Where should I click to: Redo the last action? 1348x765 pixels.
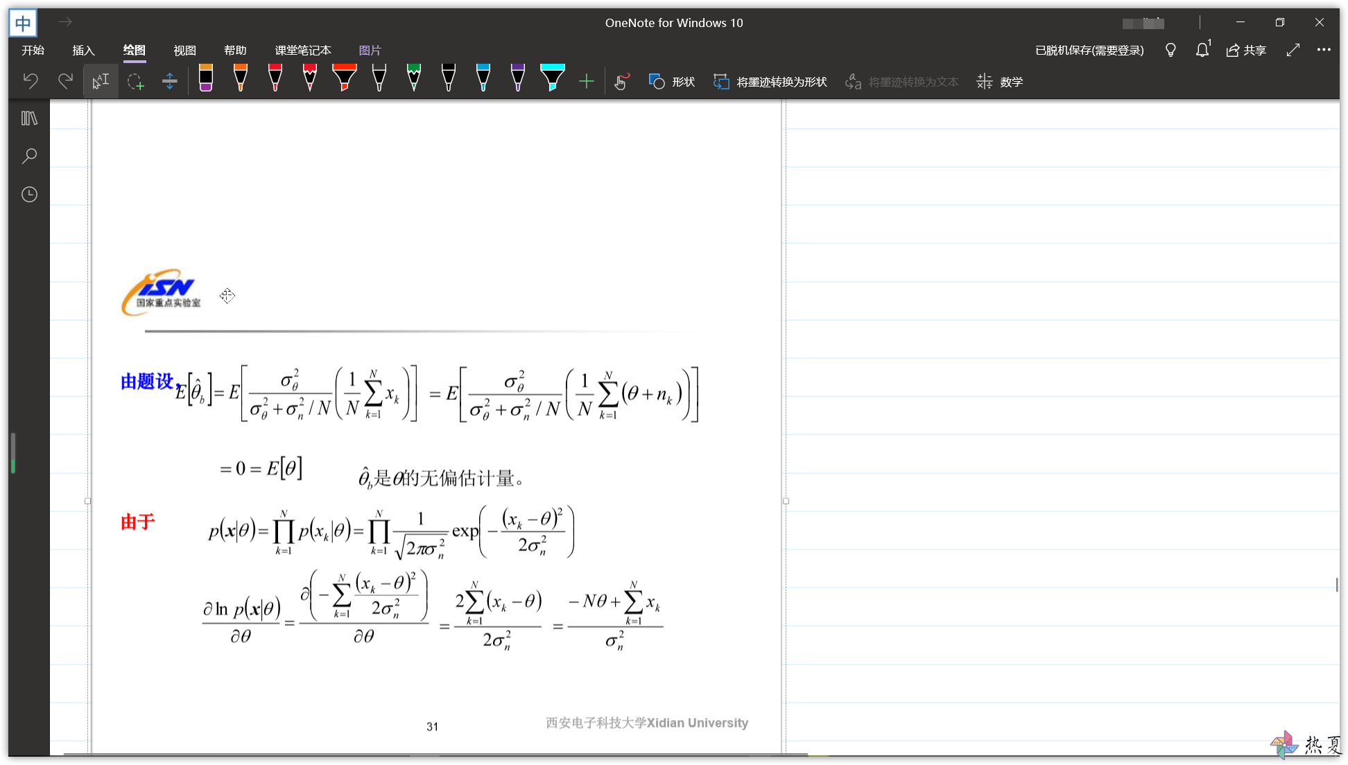pos(65,81)
